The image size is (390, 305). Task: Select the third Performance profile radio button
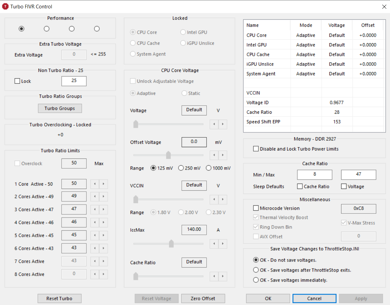click(x=72, y=29)
